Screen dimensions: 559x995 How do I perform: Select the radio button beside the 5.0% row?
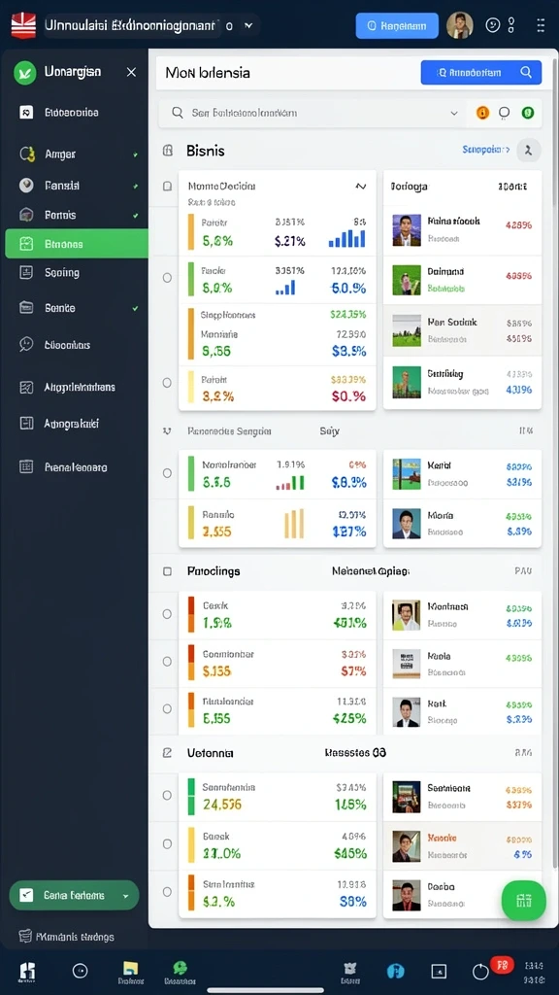pos(167,277)
